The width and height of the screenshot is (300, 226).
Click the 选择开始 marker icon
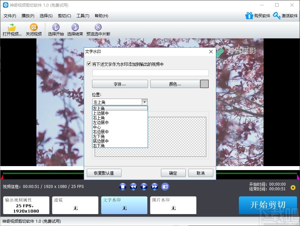coord(56,27)
